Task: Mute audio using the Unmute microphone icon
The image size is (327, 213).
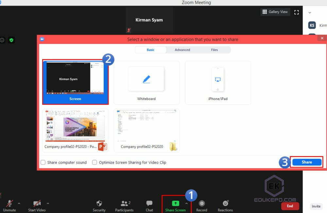Action: click(9, 204)
